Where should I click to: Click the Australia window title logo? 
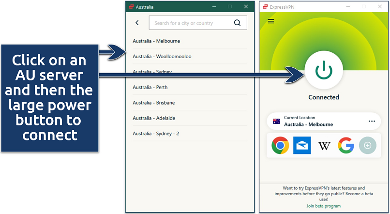pyautogui.click(x=131, y=7)
